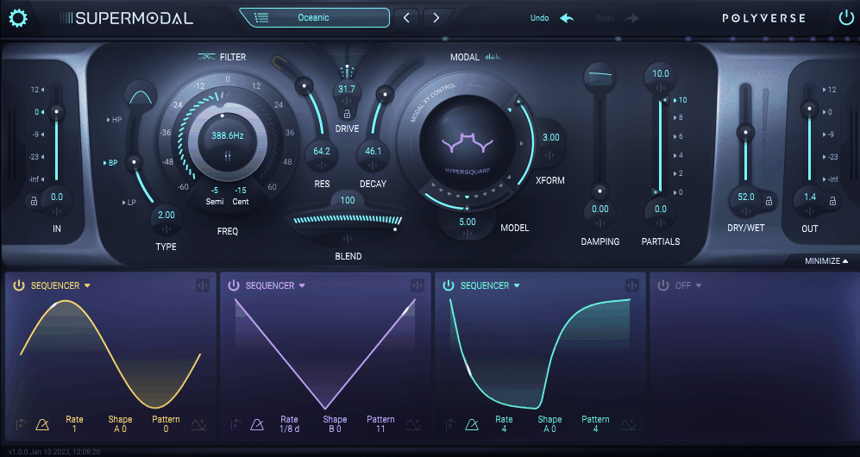Expand the fourth modulator OFF dropdown
The height and width of the screenshot is (457, 860).
click(687, 285)
